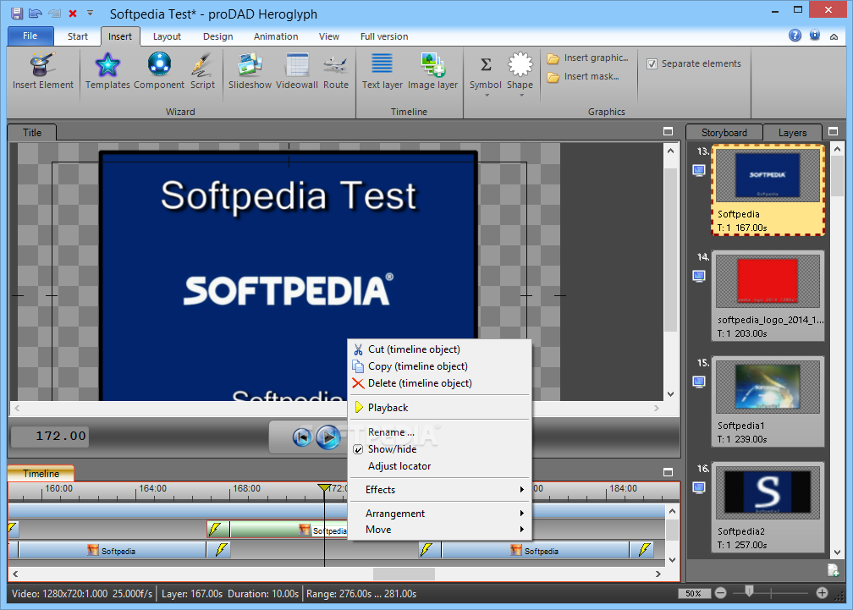
Task: Expand the Move submenu
Action: [439, 530]
